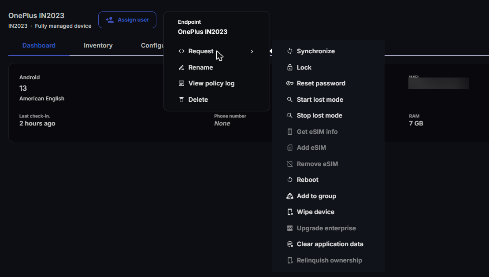
Task: Click the Delete trash icon
Action: point(182,100)
